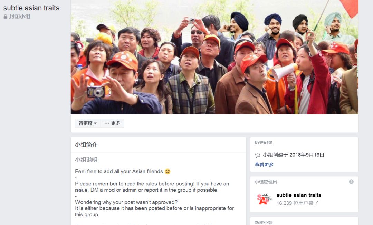373x225 pixels.
Task: Click the subtle asian traits SAT logo avatar
Action: pyautogui.click(x=265, y=199)
